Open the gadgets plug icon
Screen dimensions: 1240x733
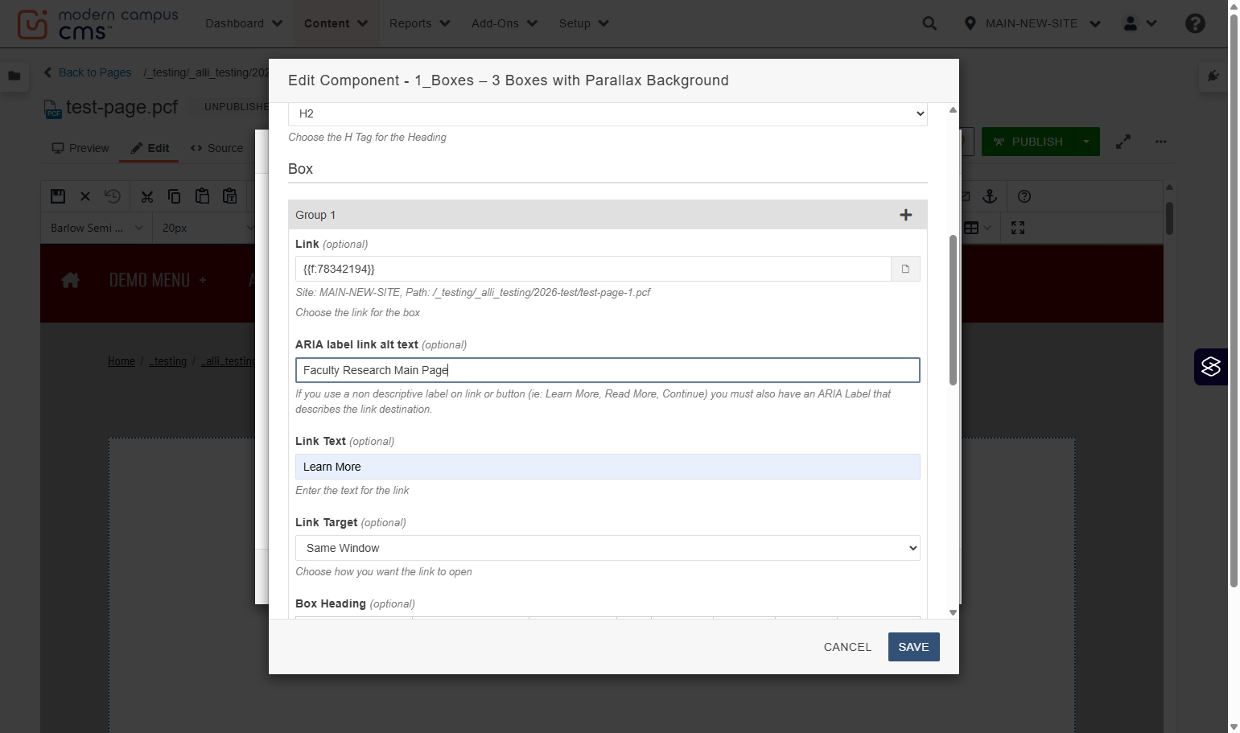(1213, 76)
